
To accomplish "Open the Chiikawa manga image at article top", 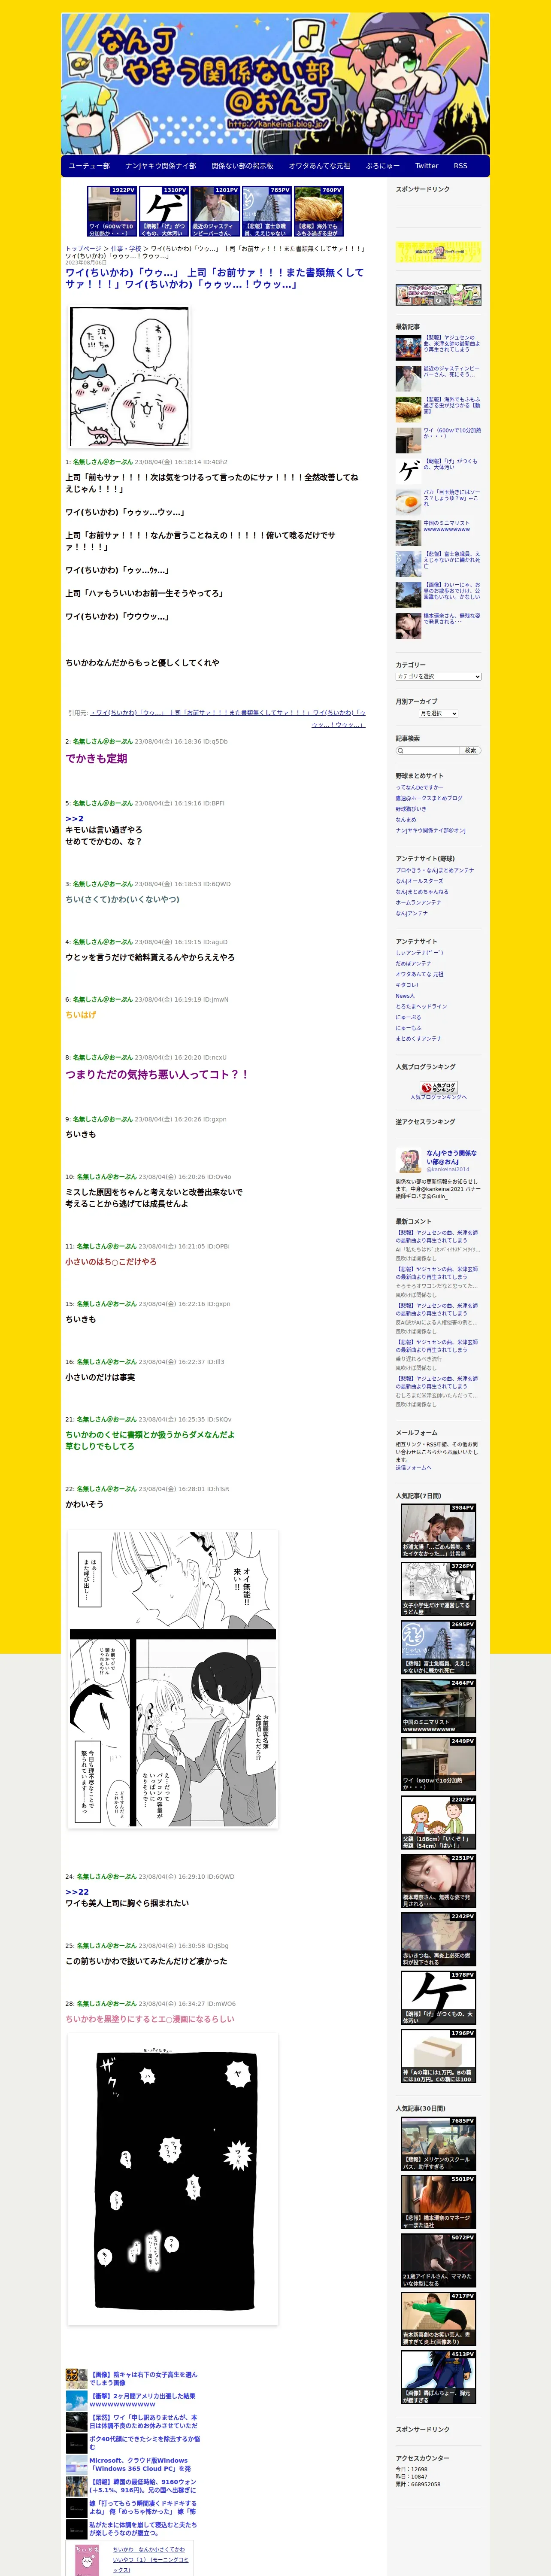I will click(x=129, y=377).
